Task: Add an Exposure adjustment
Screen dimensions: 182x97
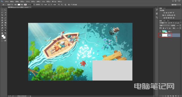Action: (x=171, y=13)
